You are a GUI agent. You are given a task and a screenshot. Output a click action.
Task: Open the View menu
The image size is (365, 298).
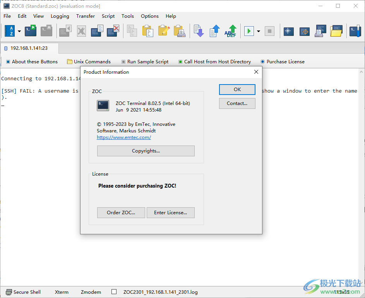[38, 16]
